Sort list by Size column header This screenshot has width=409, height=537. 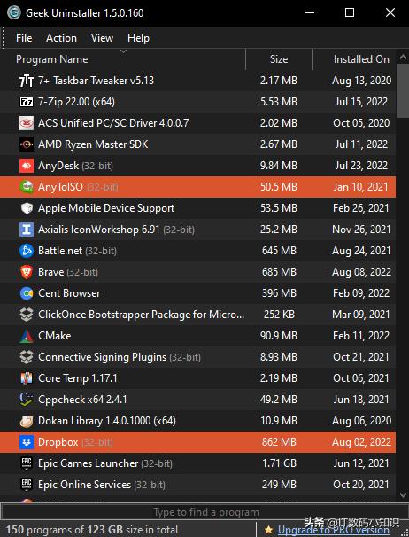pos(279,59)
